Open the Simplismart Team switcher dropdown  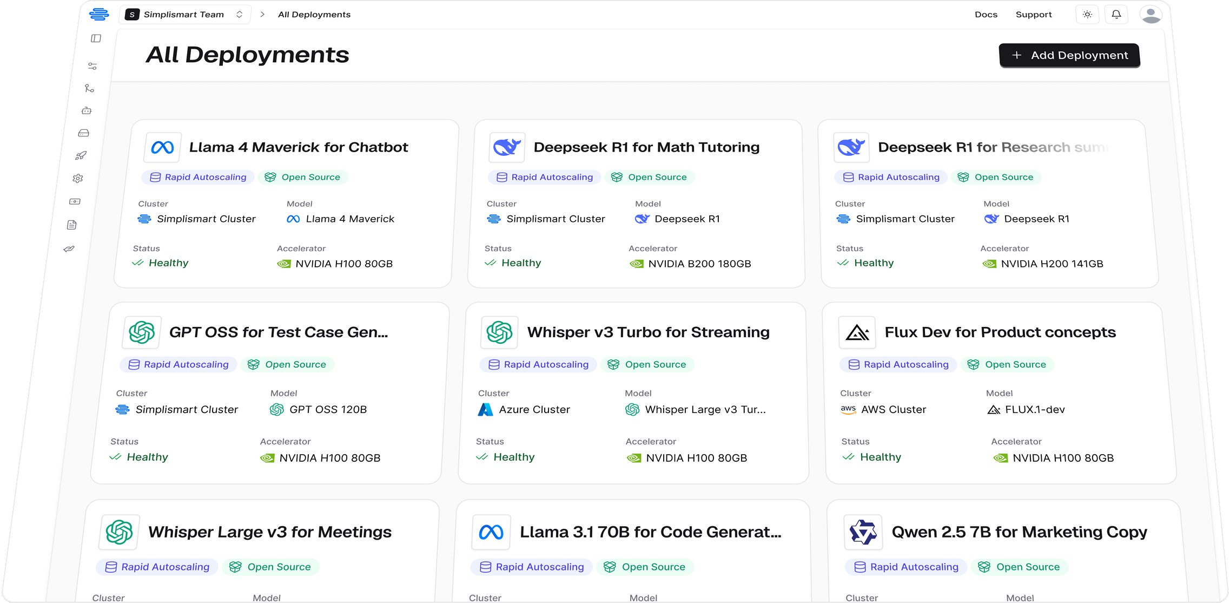click(184, 15)
